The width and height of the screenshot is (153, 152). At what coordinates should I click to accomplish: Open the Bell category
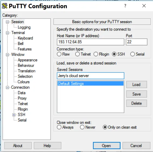point(21,44)
